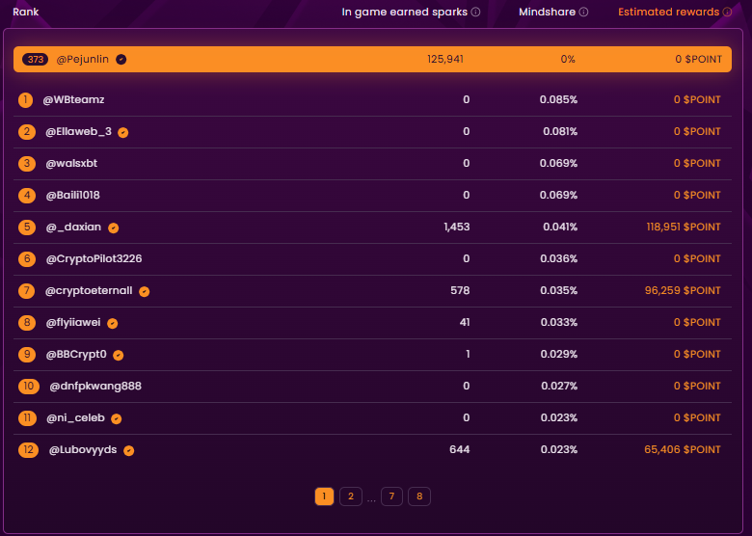Go to page 2 of leaderboard
The height and width of the screenshot is (536, 752).
[351, 496]
